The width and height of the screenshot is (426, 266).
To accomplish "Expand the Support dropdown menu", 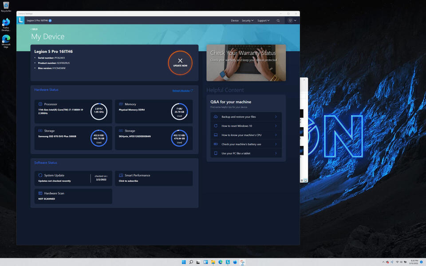I will click(263, 21).
